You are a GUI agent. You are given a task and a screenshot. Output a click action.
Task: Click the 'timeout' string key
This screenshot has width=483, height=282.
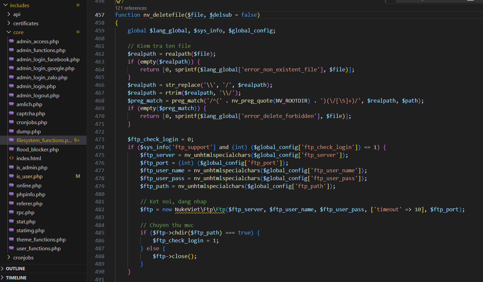click(x=388, y=209)
